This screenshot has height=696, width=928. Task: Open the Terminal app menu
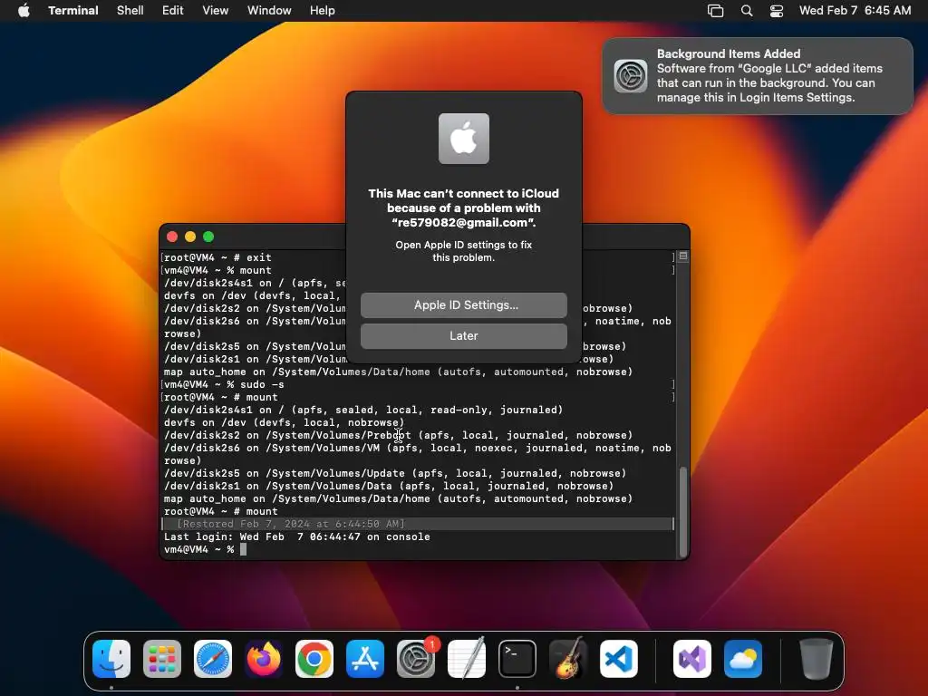[73, 11]
